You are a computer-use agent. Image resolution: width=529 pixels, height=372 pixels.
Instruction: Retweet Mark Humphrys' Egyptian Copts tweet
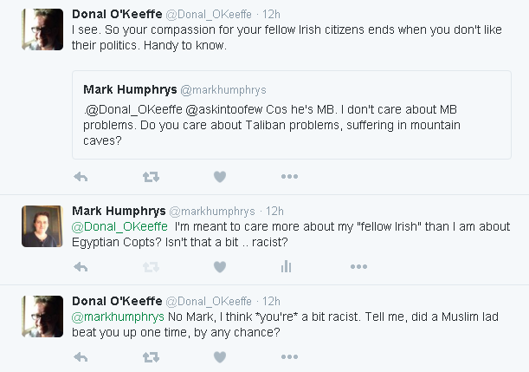point(150,266)
